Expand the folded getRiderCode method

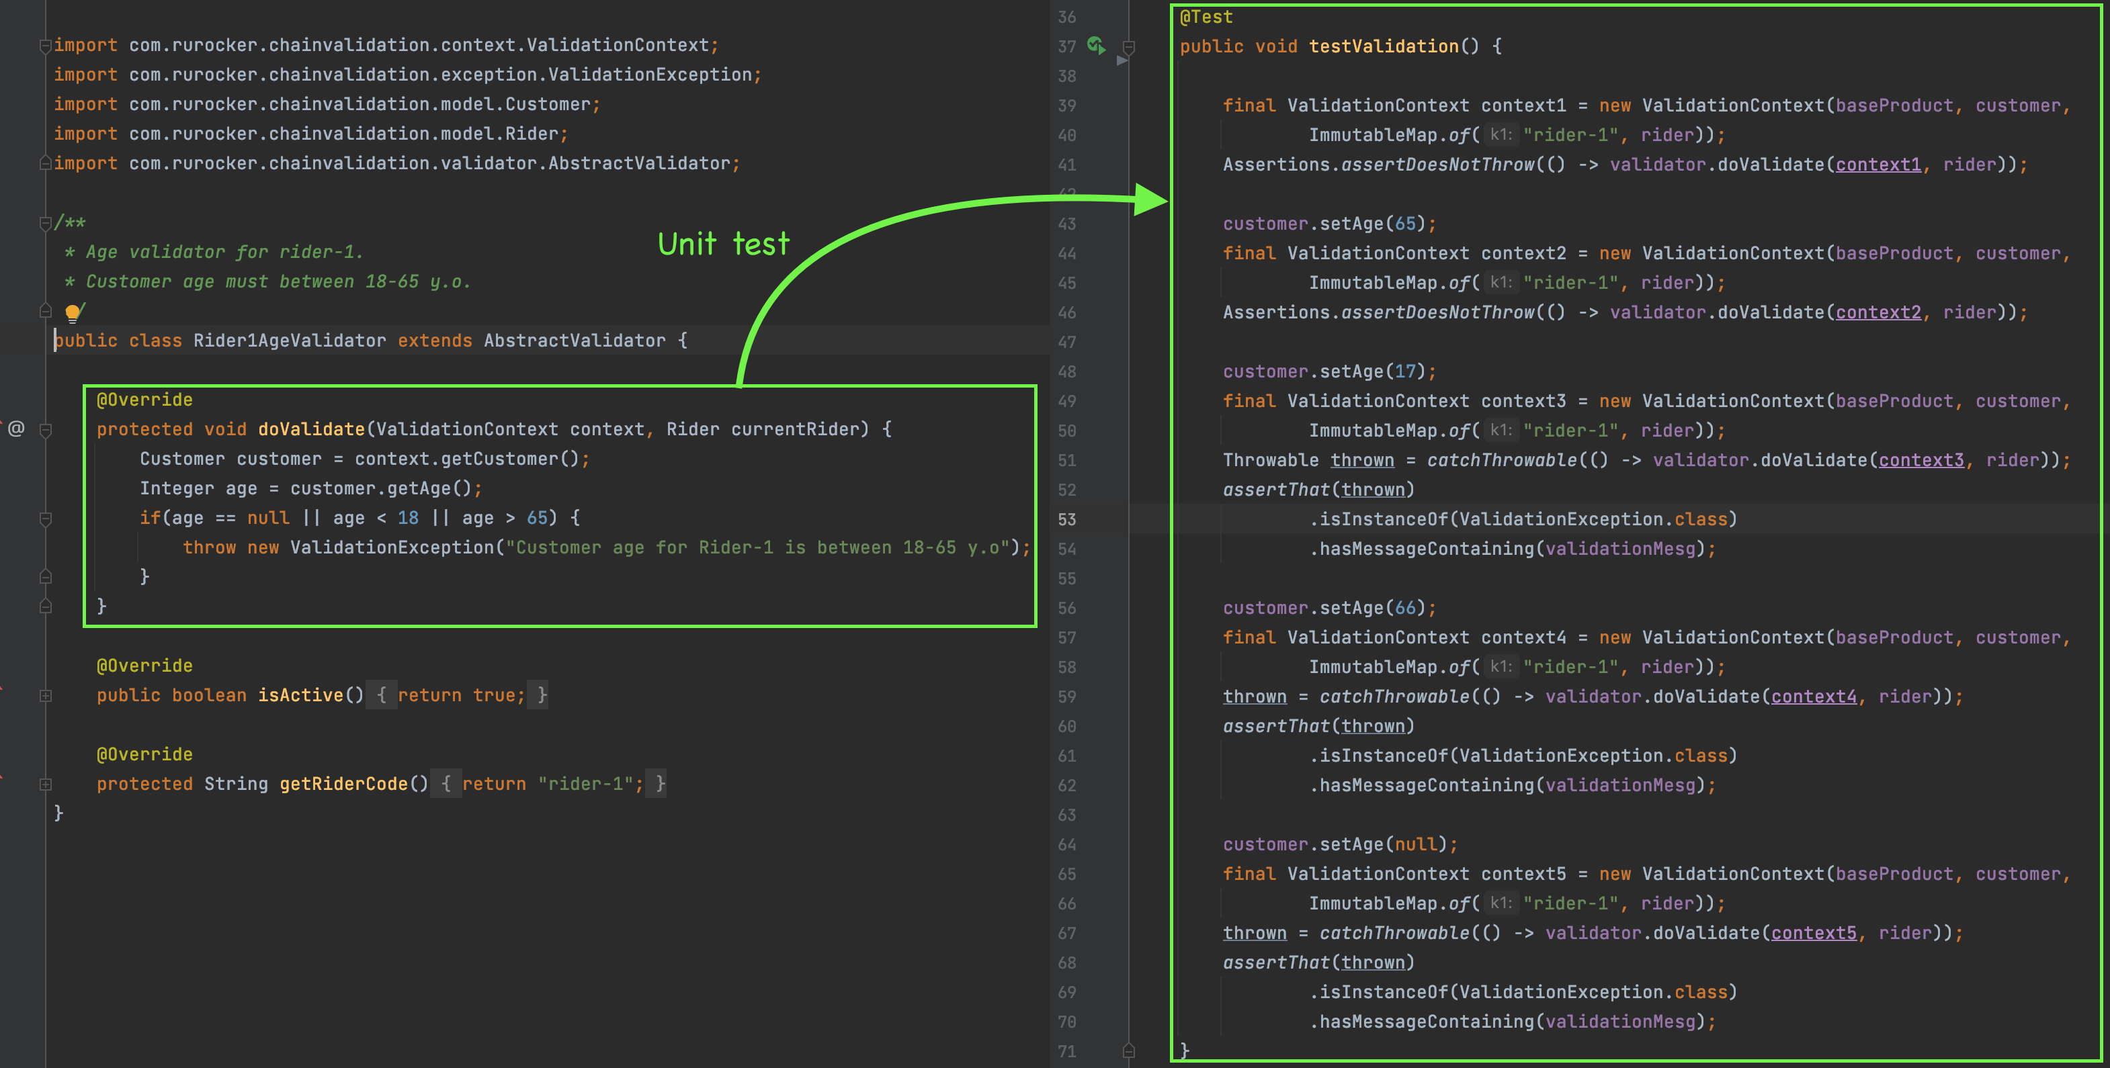pos(46,784)
